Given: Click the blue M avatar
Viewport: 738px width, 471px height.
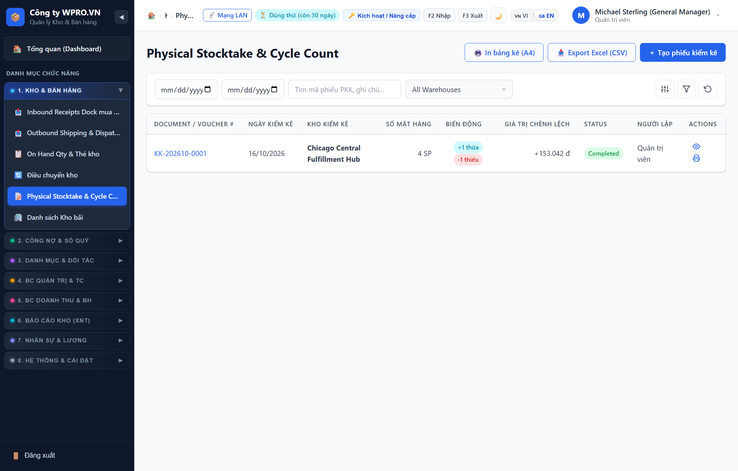Looking at the screenshot, I should coord(581,15).
